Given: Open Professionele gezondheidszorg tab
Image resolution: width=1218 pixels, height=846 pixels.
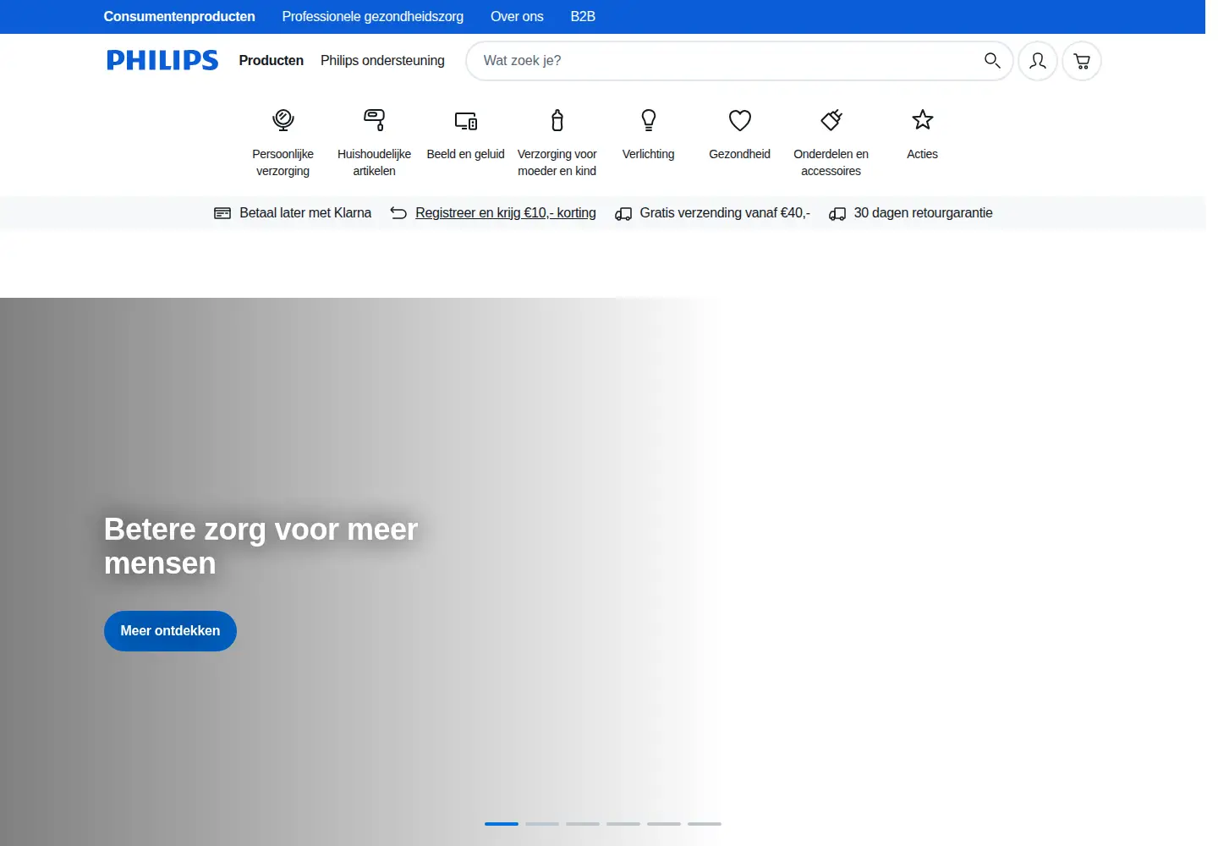Looking at the screenshot, I should 373,16.
